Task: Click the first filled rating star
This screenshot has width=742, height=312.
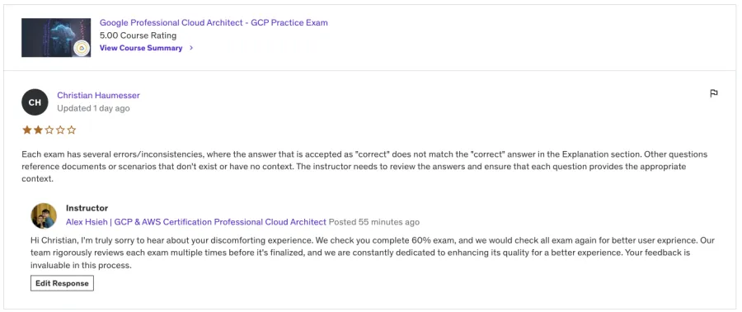Action: coord(27,130)
